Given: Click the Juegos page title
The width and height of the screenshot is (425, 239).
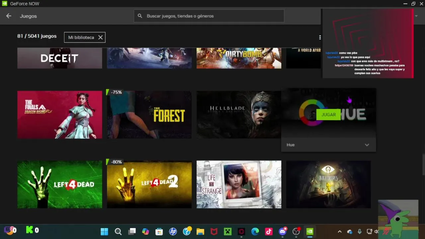Looking at the screenshot, I should coord(28,16).
